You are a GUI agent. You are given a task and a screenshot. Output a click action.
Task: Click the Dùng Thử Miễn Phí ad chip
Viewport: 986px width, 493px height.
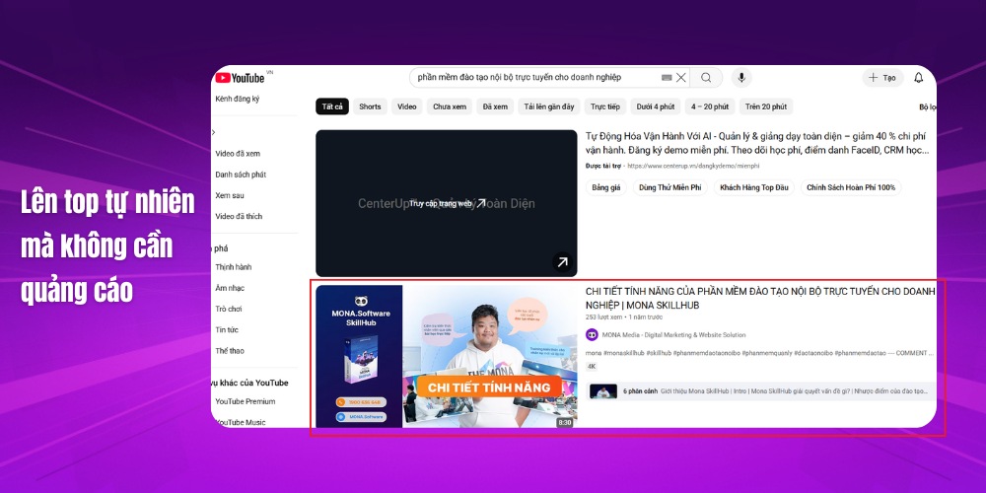[x=669, y=187]
